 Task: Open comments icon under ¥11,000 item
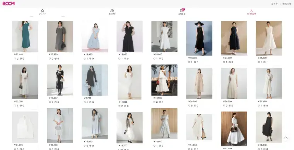click(x=125, y=106)
